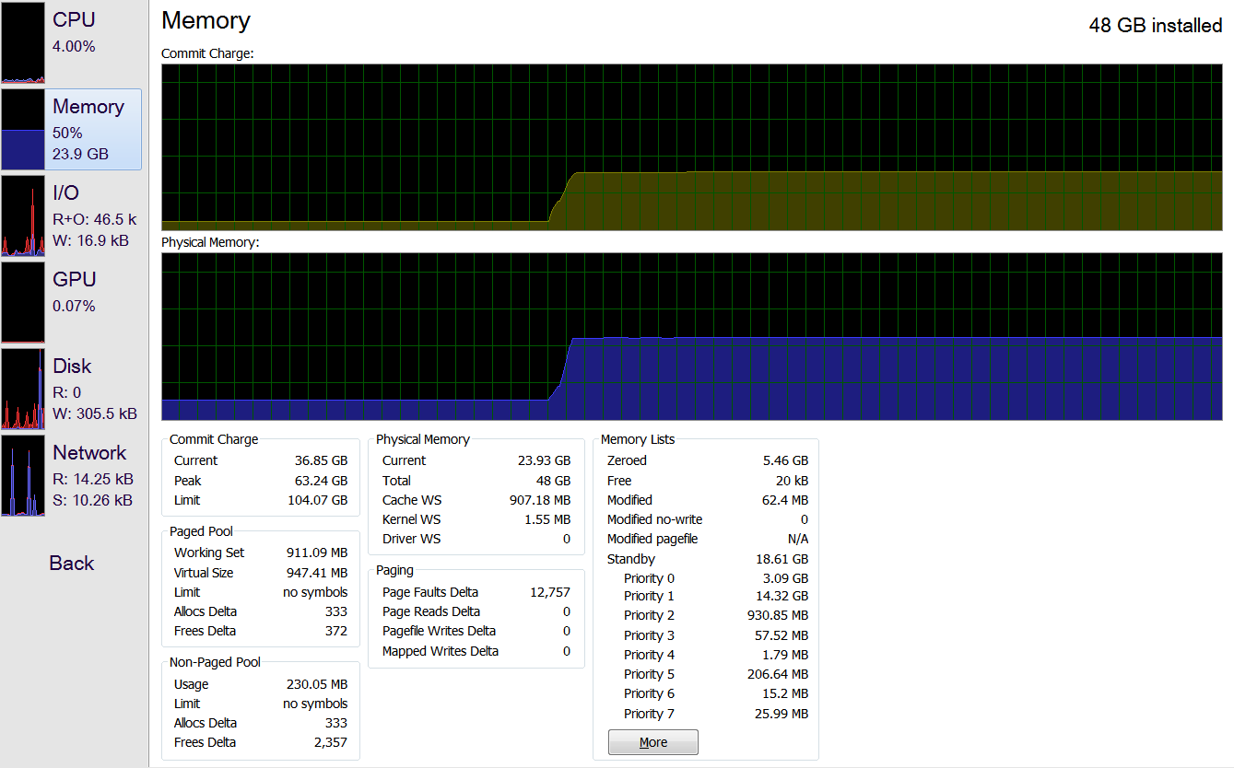
Task: Click Non-Paged Pool Usage 230.05 MB
Action: click(x=317, y=684)
